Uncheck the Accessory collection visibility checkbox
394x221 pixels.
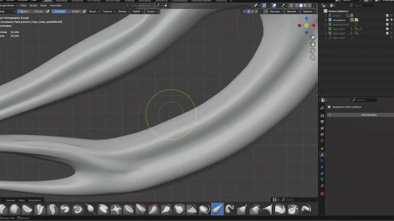(387, 20)
